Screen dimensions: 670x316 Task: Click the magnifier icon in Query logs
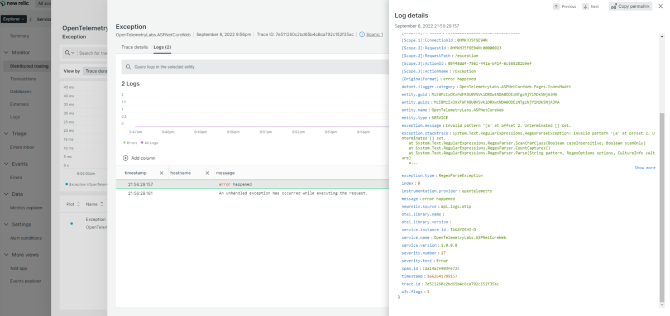[x=128, y=67]
